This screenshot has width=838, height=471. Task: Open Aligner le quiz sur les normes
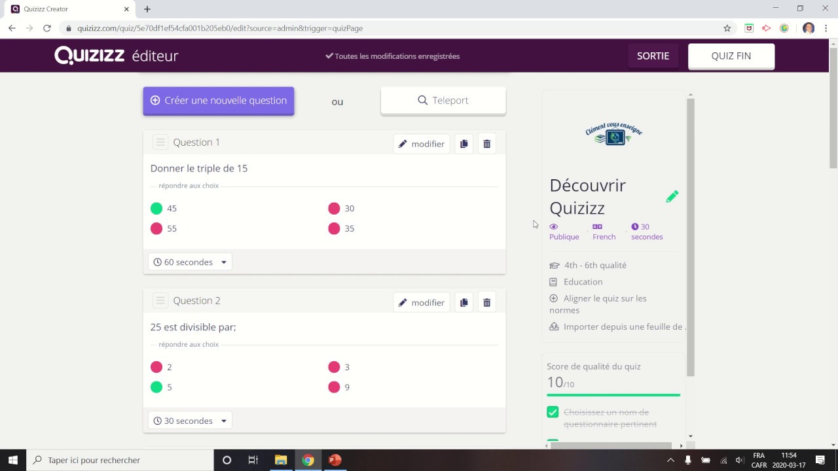tap(598, 304)
